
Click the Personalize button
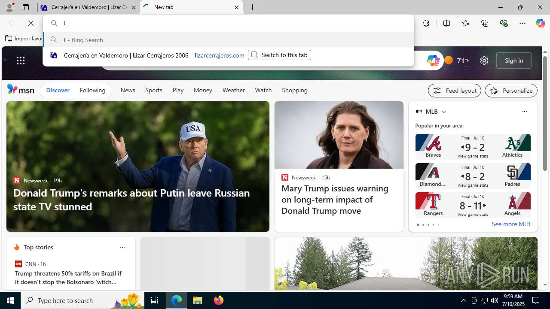pos(511,91)
